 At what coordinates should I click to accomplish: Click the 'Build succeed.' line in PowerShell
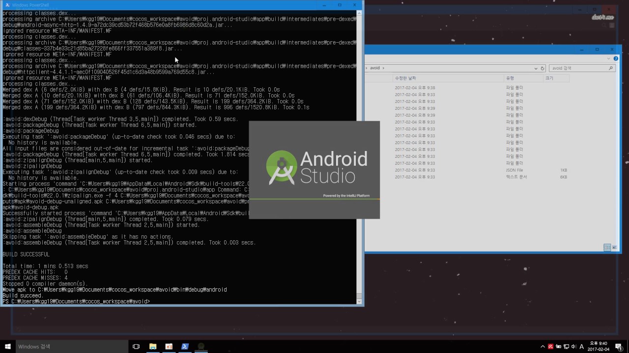click(x=23, y=296)
